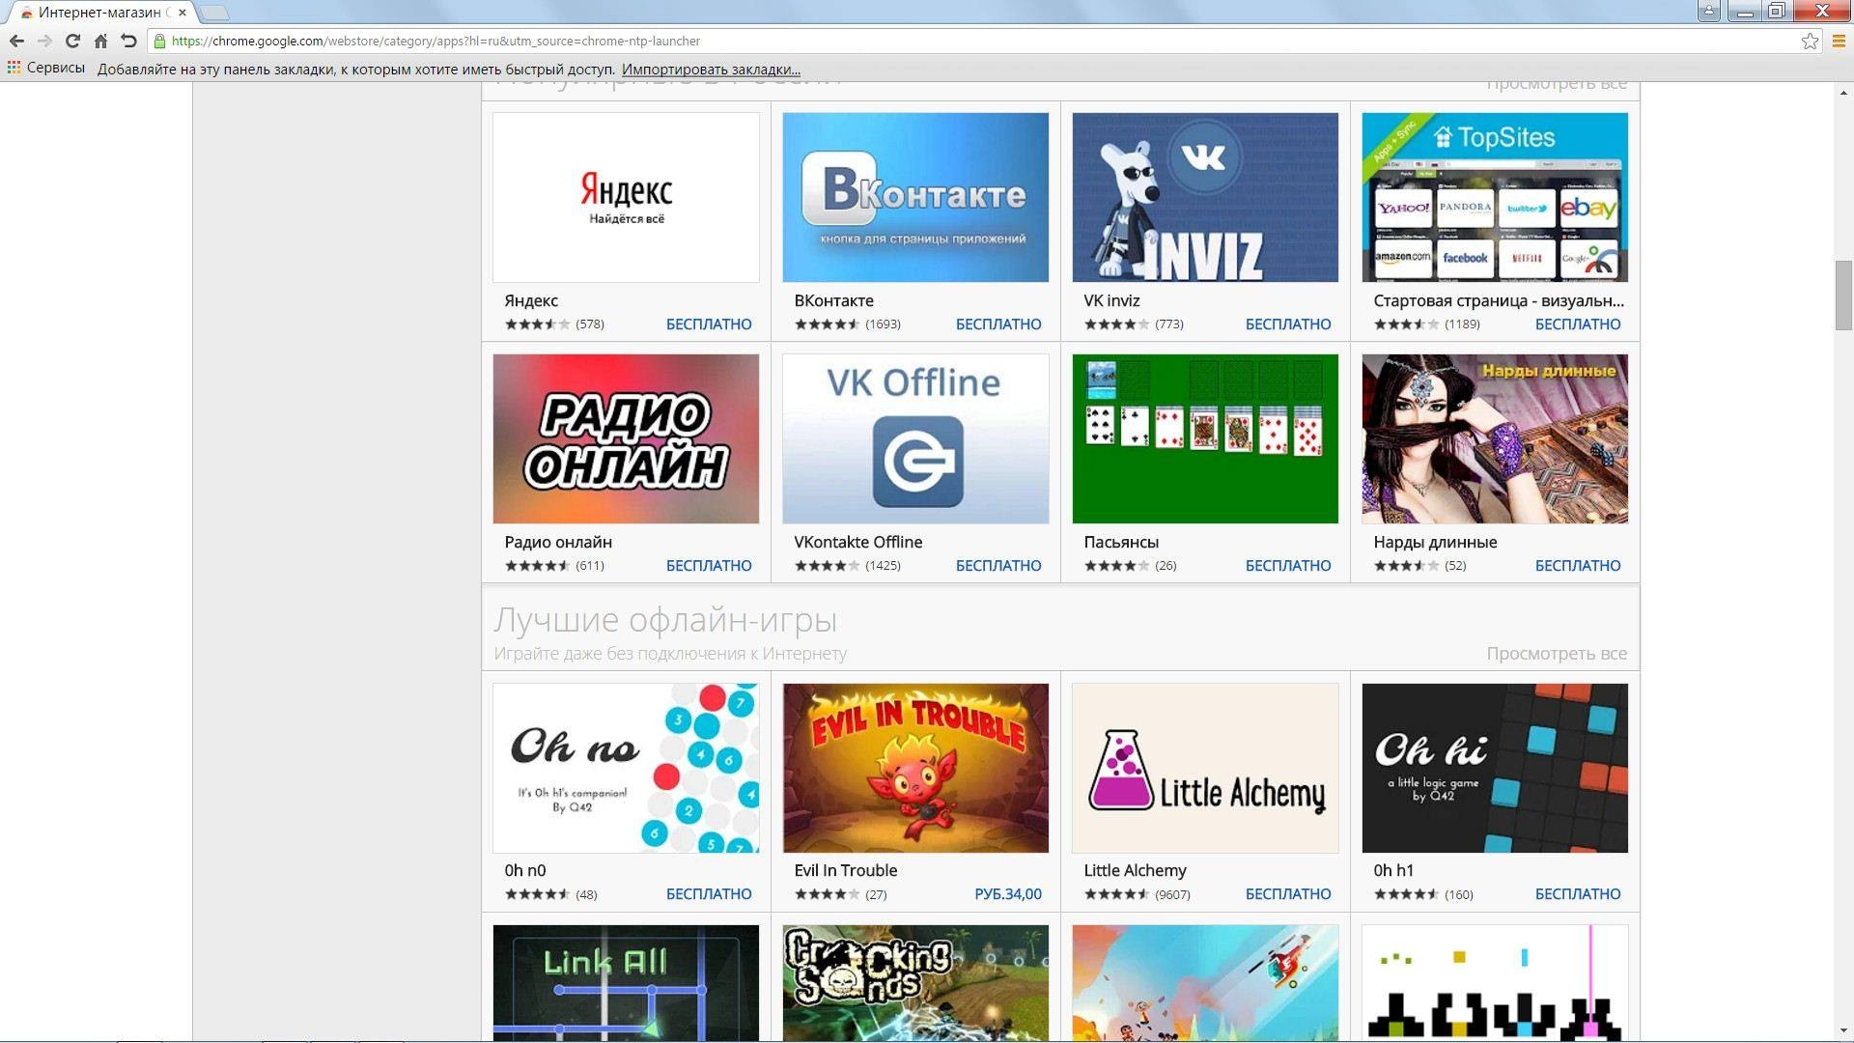The image size is (1854, 1043).
Task: Go back with the browser Back arrow
Action: (x=16, y=41)
